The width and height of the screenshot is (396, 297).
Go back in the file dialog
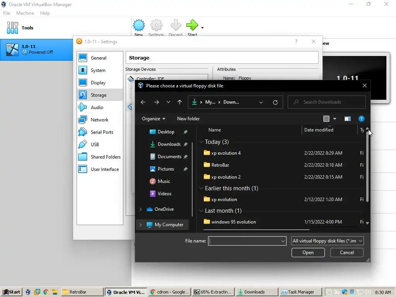(143, 102)
